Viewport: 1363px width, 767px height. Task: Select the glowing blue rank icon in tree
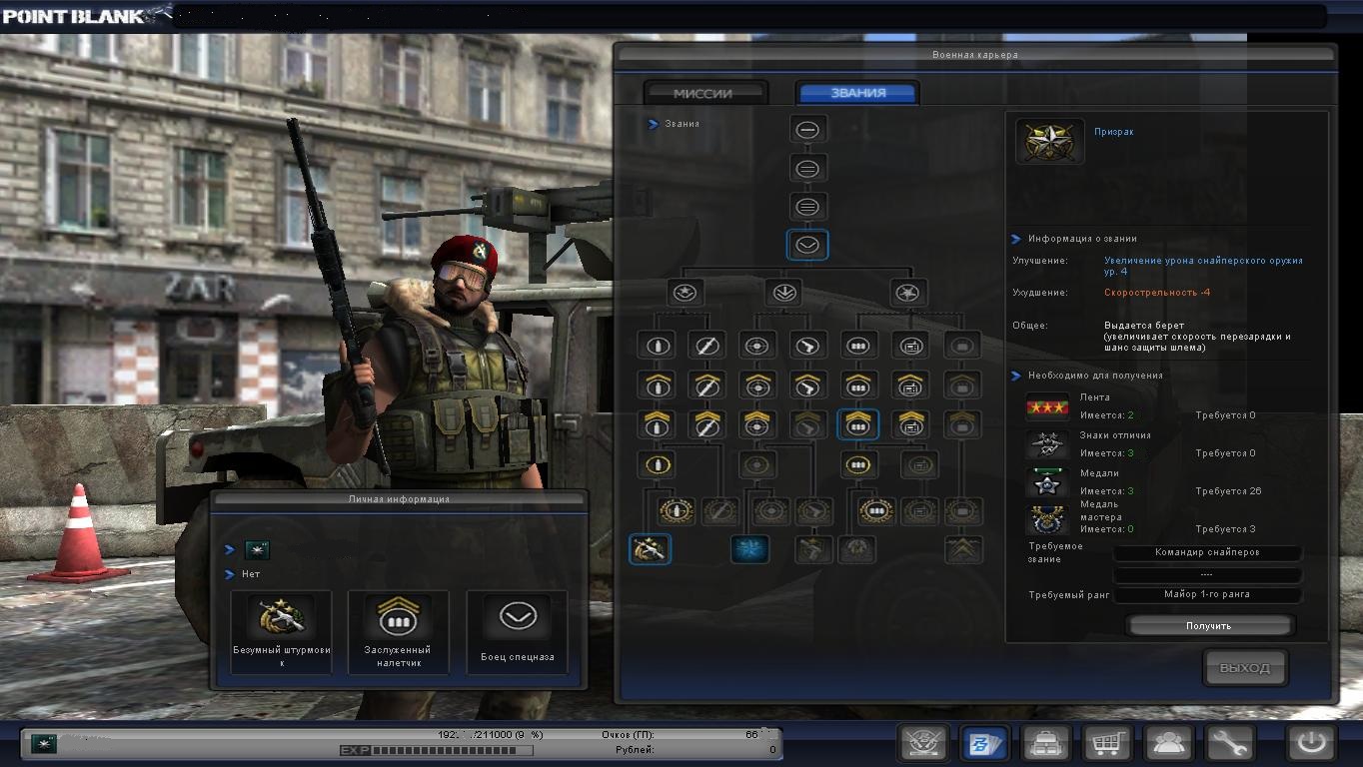click(x=749, y=549)
